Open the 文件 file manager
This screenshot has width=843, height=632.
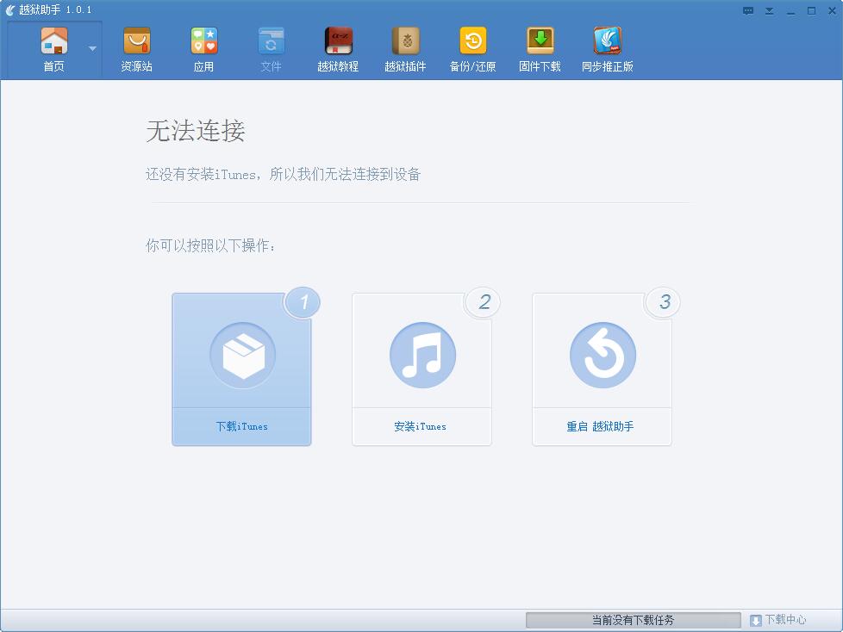[271, 47]
